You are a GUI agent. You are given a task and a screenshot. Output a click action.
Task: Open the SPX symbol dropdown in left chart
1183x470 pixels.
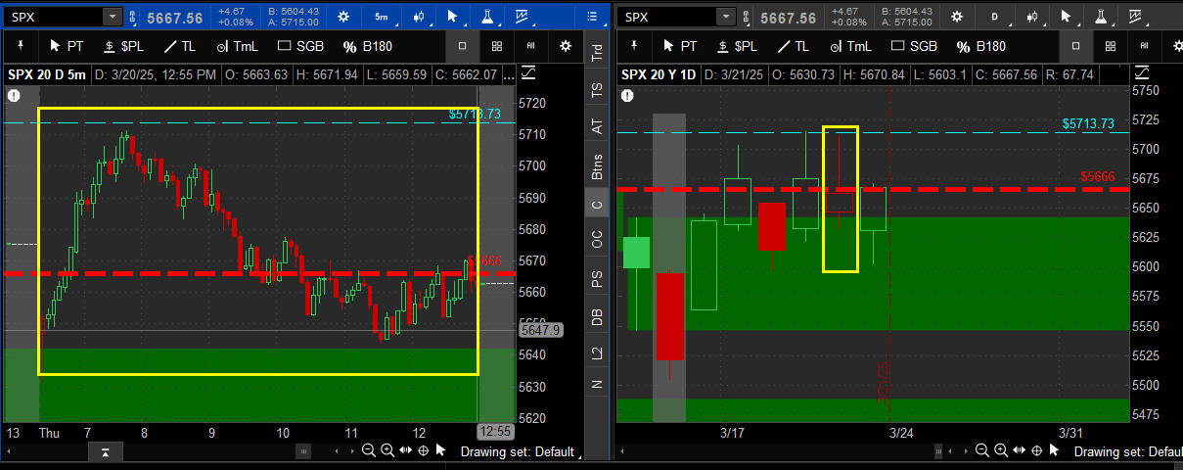112,17
